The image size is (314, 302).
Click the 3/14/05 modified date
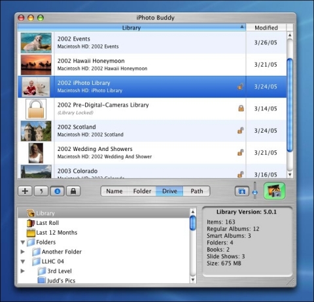[x=266, y=109]
